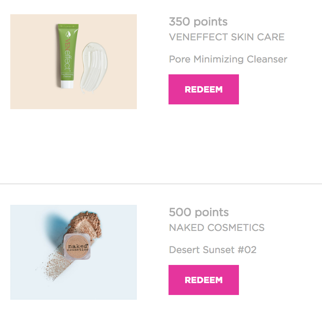The width and height of the screenshot is (322, 329).
Task: Click the 350 points label
Action: tap(198, 21)
